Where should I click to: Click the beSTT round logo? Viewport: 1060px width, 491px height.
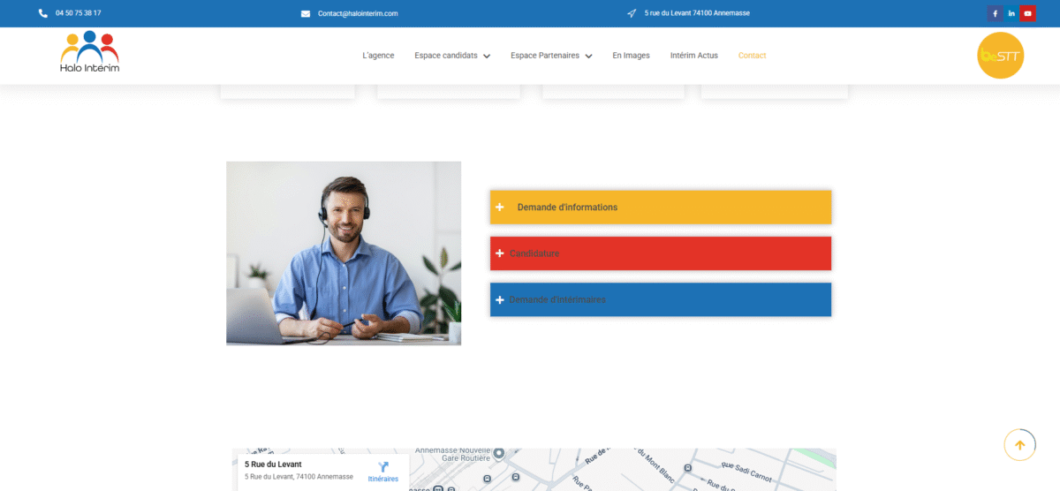1000,55
